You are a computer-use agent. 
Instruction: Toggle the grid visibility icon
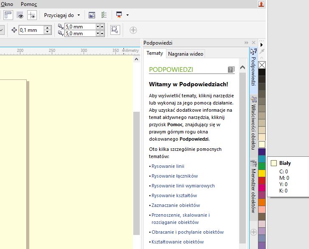pyautogui.click(x=20, y=15)
